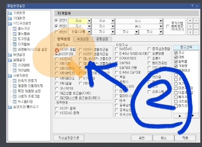Check 야간선물 최근월(CME) checkbox
This screenshot has height=147, width=202.
[57, 93]
